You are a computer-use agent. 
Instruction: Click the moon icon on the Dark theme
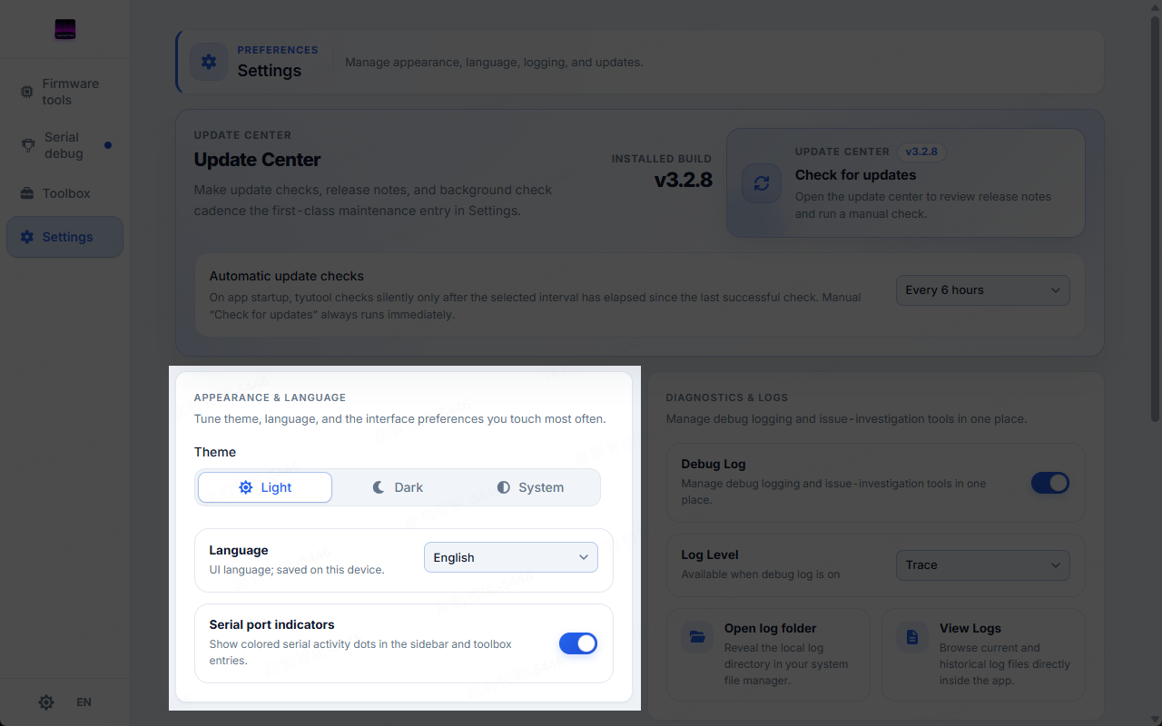379,487
